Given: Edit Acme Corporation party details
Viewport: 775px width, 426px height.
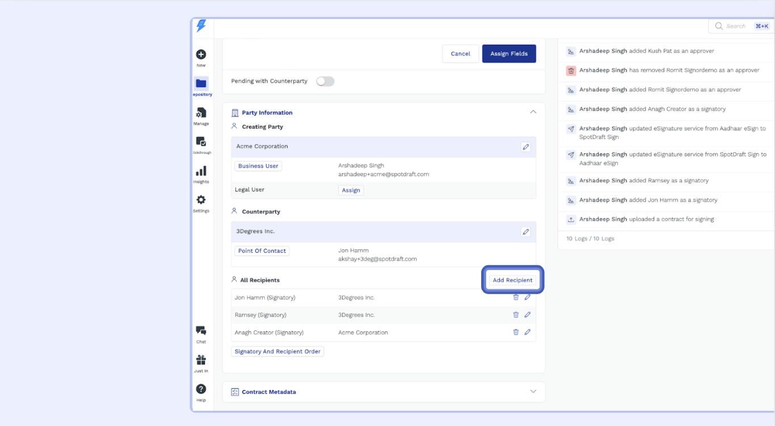Looking at the screenshot, I should tap(526, 147).
